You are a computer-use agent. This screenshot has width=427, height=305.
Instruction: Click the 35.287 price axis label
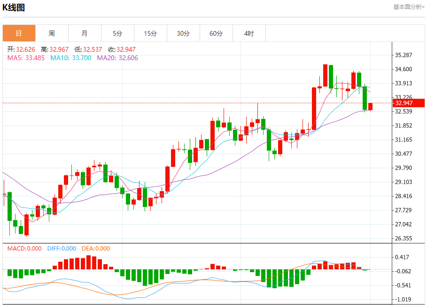pyautogui.click(x=404, y=55)
